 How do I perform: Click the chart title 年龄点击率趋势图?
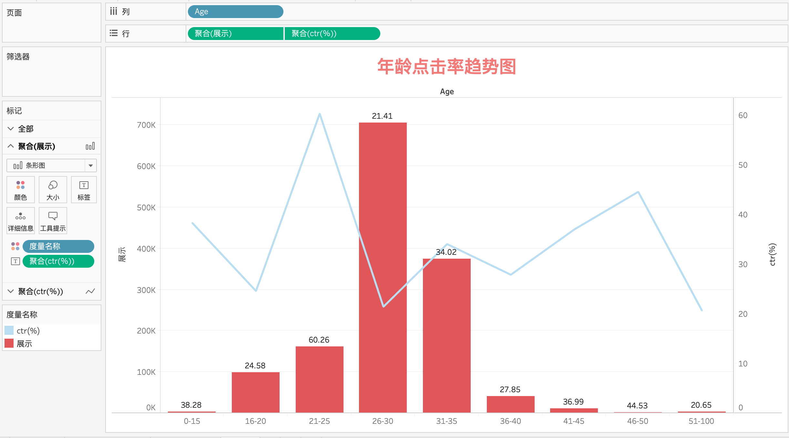[447, 66]
